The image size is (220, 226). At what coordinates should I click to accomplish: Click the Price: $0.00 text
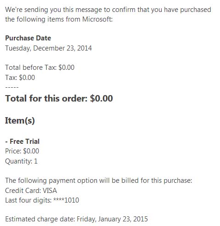22,151
